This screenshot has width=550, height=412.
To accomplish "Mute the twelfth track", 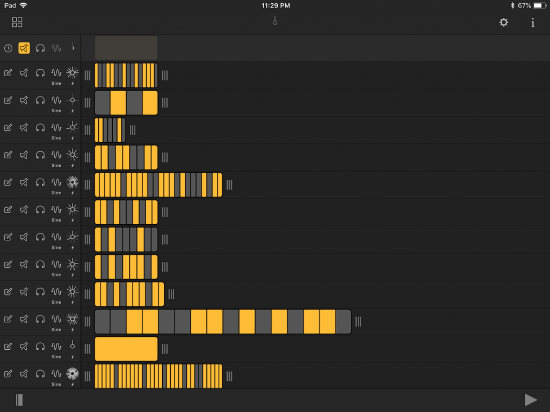I will [x=24, y=374].
